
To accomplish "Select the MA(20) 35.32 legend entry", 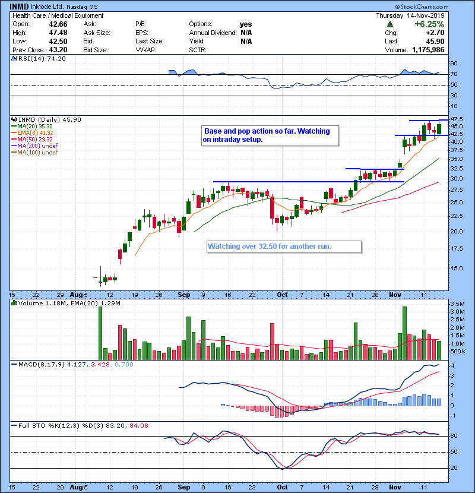I will coord(32,126).
